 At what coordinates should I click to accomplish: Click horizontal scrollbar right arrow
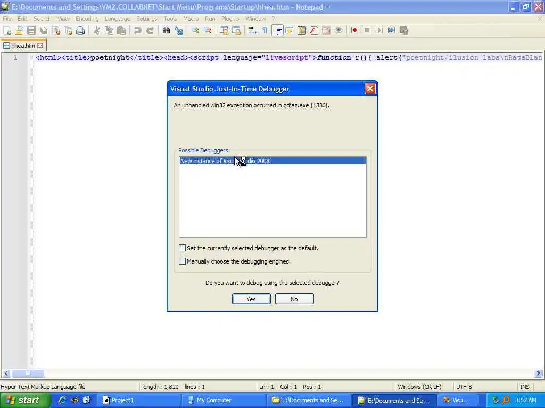pyautogui.click(x=539, y=373)
